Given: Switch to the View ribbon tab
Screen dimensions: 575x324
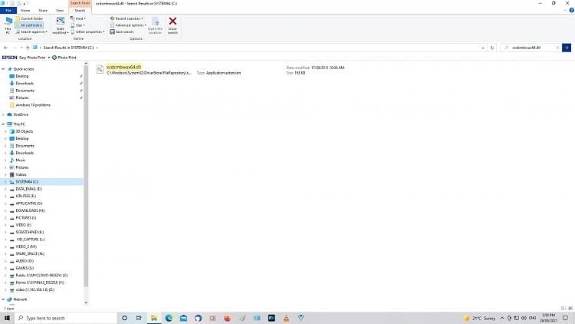Looking at the screenshot, I should pos(59,10).
